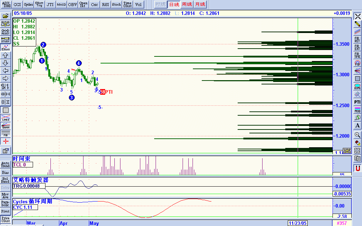This screenshot has width=362, height=226.
Task: Add the CCI indicator
Action: coord(17,4)
